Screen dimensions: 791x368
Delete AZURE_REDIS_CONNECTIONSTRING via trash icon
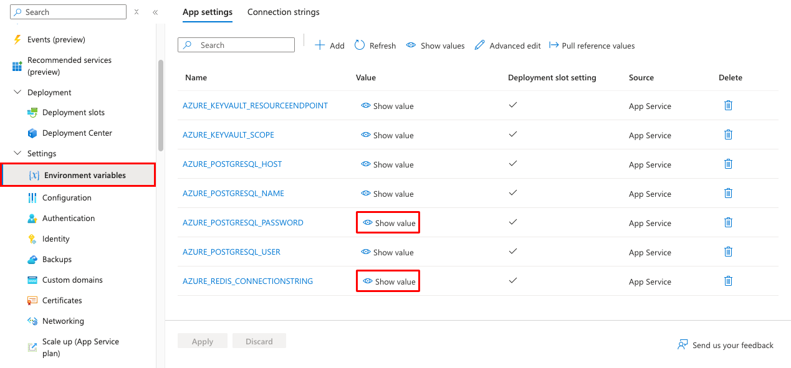click(728, 281)
